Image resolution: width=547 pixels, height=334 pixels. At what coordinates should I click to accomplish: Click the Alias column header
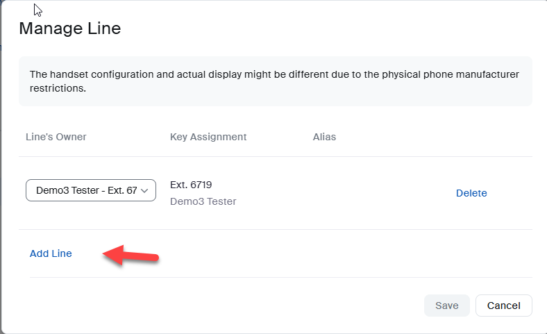click(x=324, y=137)
